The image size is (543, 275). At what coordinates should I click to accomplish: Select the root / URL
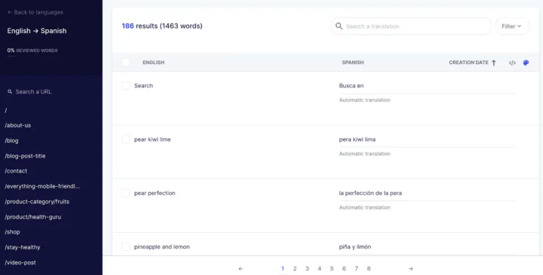coord(6,110)
